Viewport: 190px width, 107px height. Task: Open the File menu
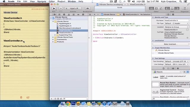[19, 1]
